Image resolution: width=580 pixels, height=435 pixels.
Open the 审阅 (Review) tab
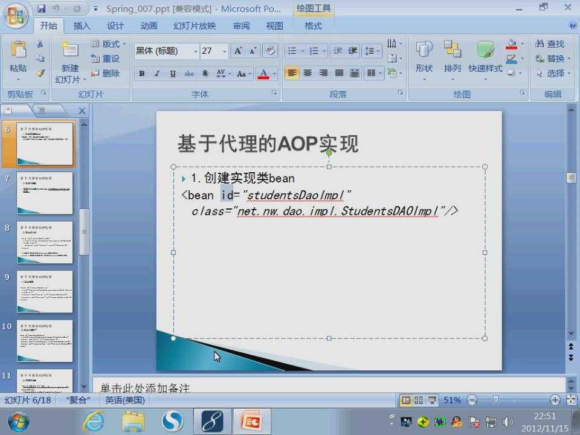coord(241,26)
